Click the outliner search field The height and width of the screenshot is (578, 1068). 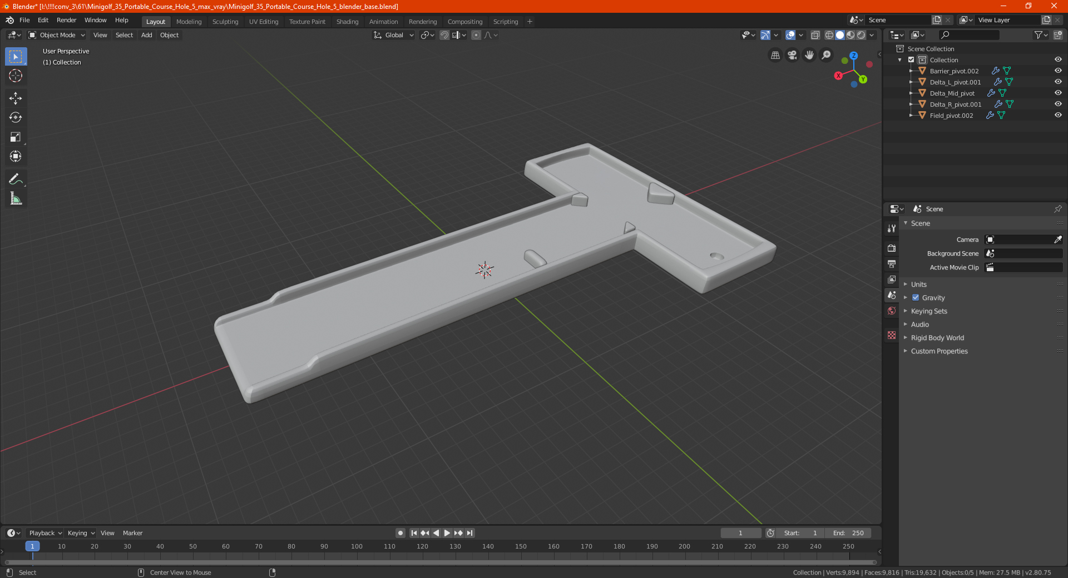(969, 35)
